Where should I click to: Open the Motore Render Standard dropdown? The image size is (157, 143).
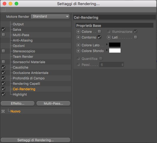pyautogui.click(x=50, y=17)
